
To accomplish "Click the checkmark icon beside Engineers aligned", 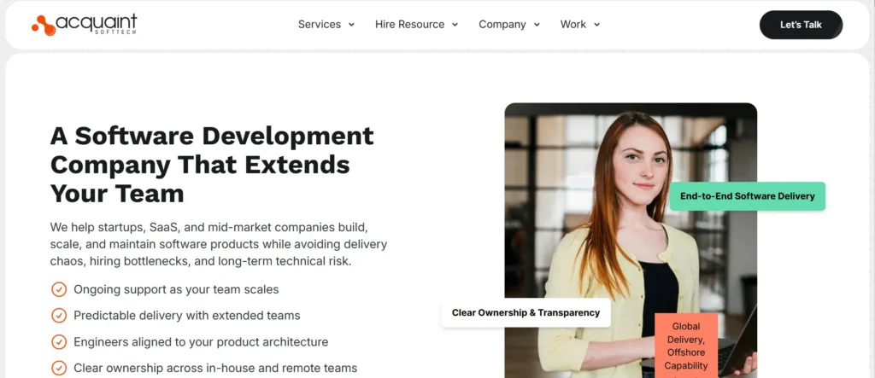I will (x=59, y=342).
